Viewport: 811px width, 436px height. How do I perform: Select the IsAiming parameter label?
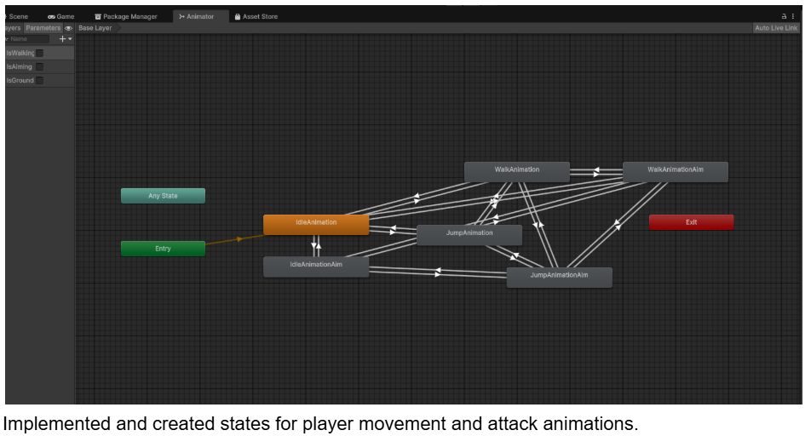(19, 66)
